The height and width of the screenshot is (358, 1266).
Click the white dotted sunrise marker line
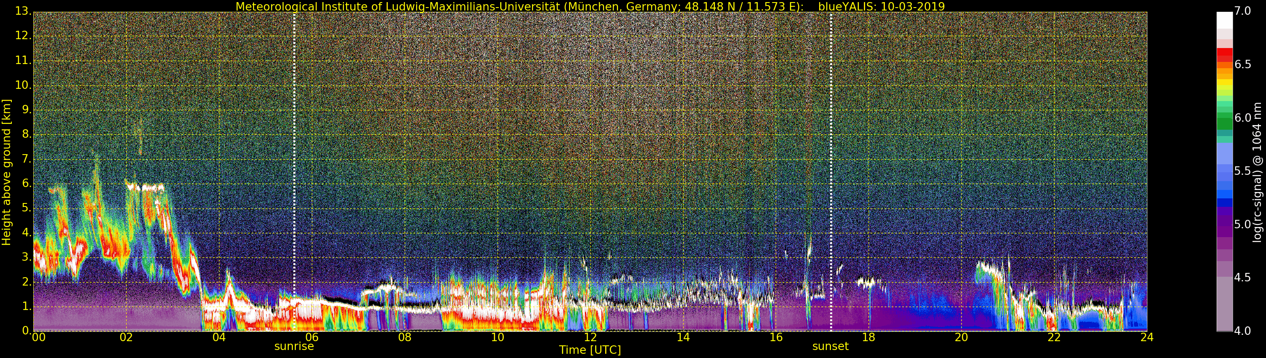point(295,171)
